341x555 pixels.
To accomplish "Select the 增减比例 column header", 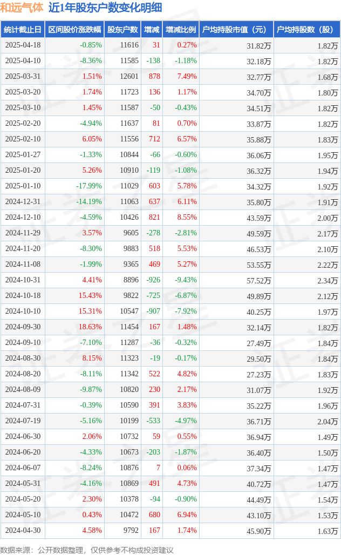I will (x=181, y=30).
